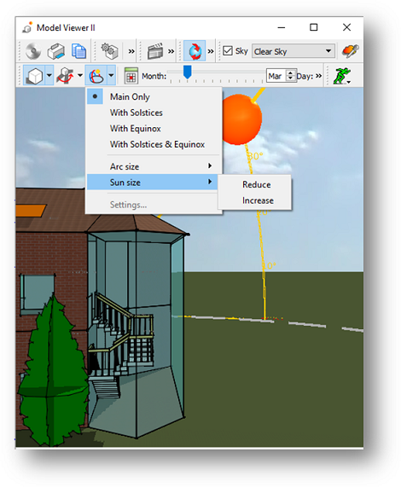Click the Model Viewer II title icon
Image resolution: width=401 pixels, height=487 pixels.
[x=27, y=27]
